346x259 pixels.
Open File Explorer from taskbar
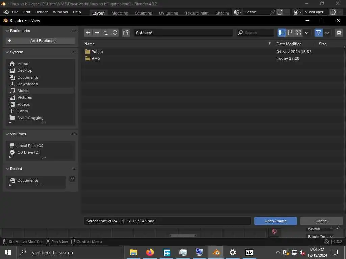[x=133, y=252]
